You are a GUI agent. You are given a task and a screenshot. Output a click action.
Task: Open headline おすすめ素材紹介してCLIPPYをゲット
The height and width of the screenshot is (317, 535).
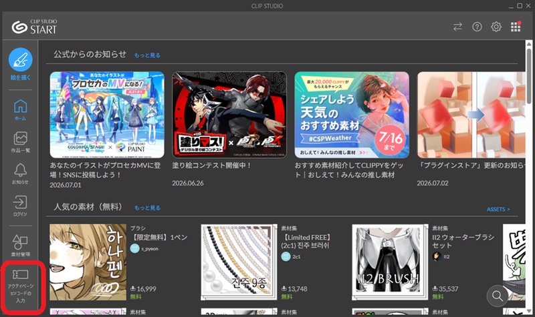[x=349, y=170]
